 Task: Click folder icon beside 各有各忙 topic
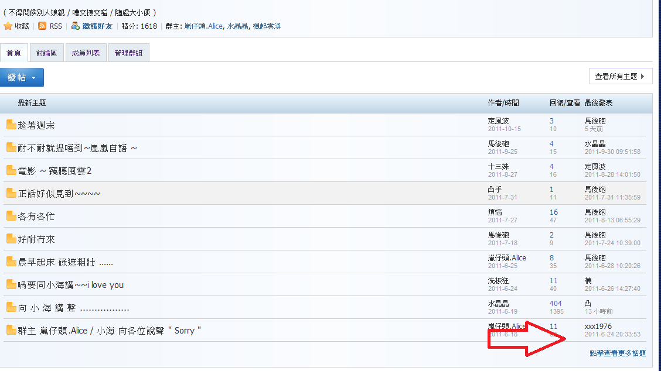(11, 216)
